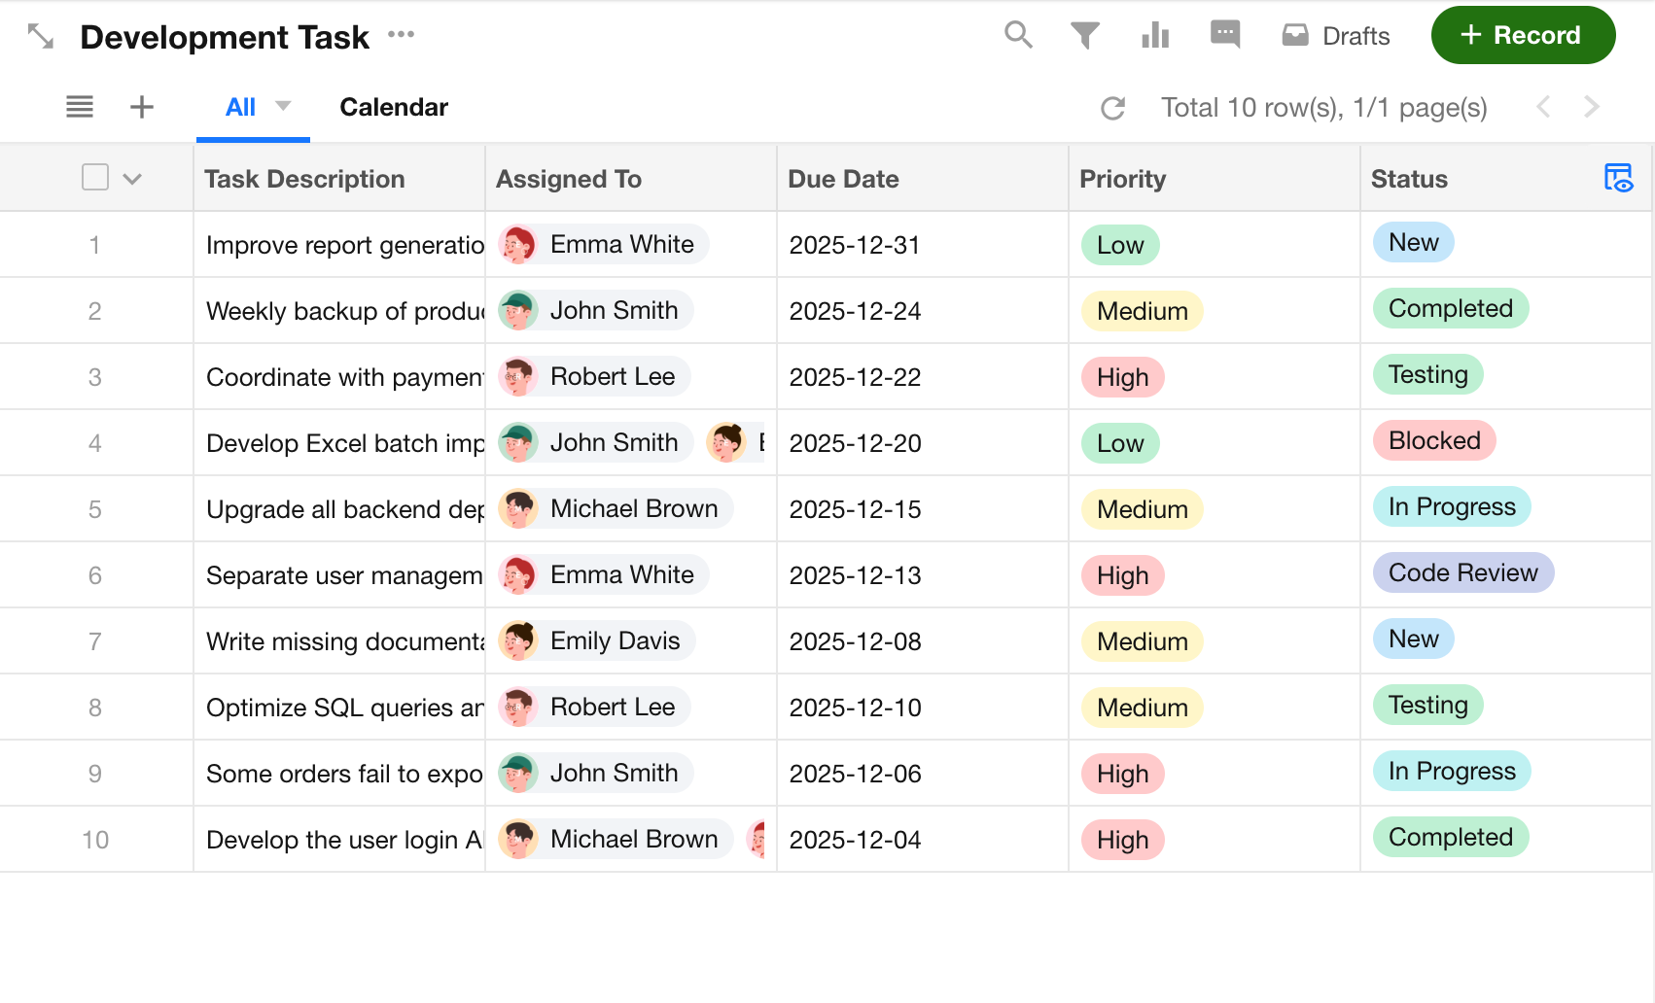Expand the selection chevron beside header checkbox

pyautogui.click(x=133, y=179)
